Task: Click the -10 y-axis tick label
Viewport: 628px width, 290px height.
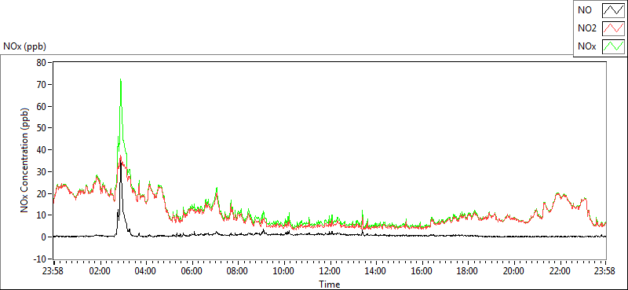Action: [40, 259]
